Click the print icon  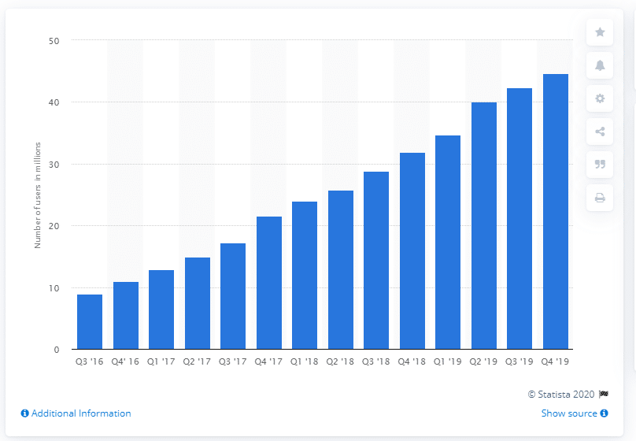600,198
